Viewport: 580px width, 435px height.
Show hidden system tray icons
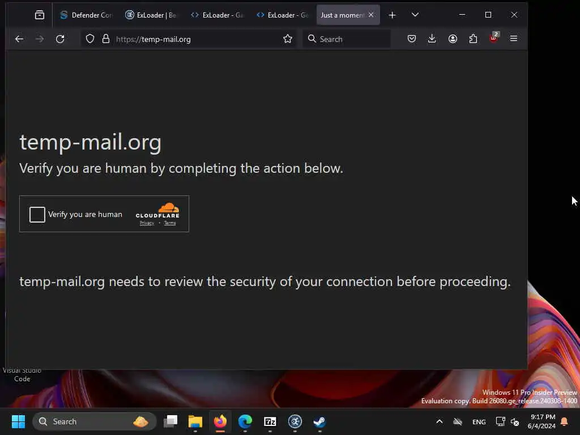tap(440, 421)
